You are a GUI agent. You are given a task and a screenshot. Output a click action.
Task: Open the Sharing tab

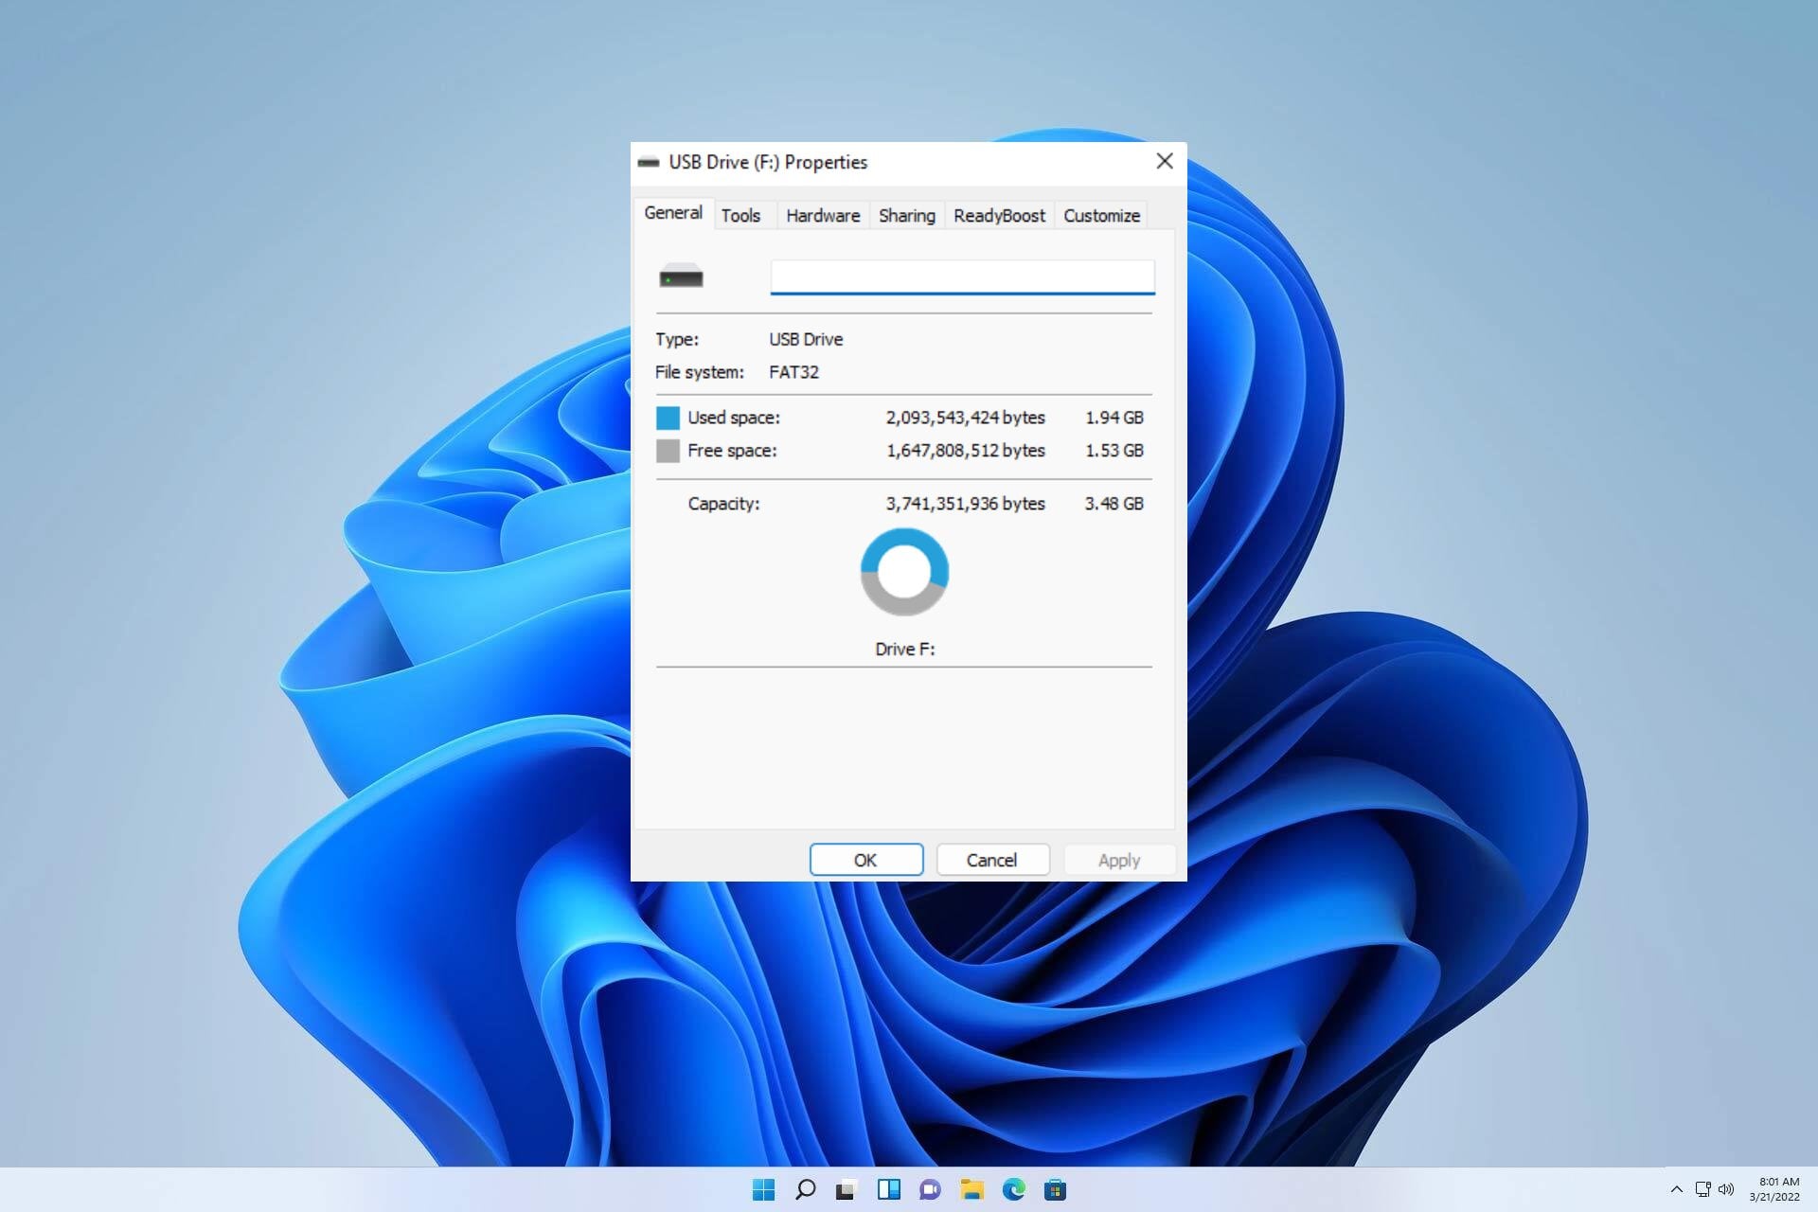(x=906, y=216)
